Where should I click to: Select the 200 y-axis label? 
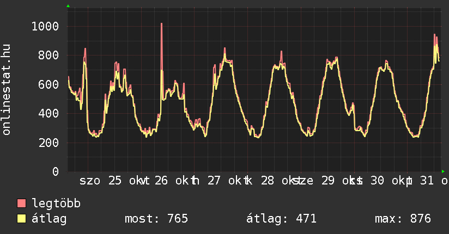click(48, 143)
